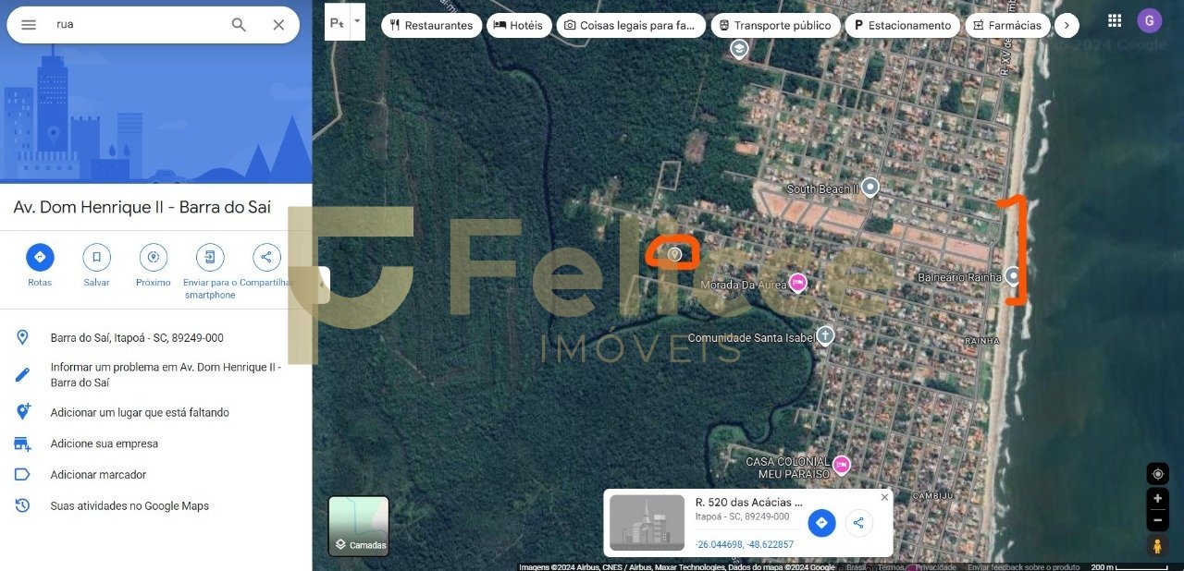The height and width of the screenshot is (571, 1184).
Task: Save the place with Salvar icon
Action: (x=96, y=257)
